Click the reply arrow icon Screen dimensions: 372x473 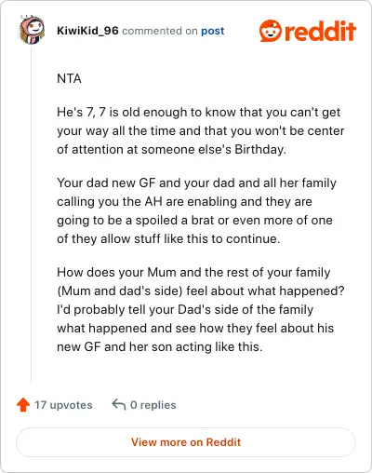(x=119, y=404)
